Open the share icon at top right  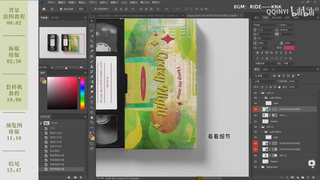click(317, 9)
